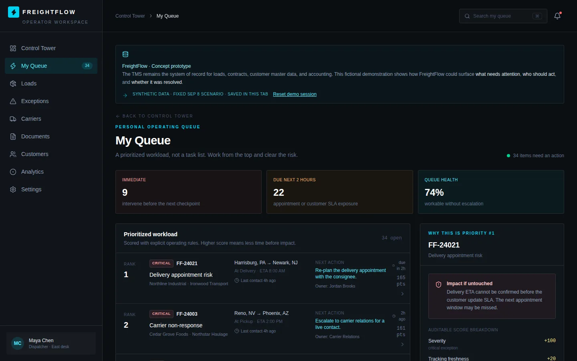Click the Immediate 9 summary card
Viewport: 577px width, 361px height.
click(x=188, y=192)
